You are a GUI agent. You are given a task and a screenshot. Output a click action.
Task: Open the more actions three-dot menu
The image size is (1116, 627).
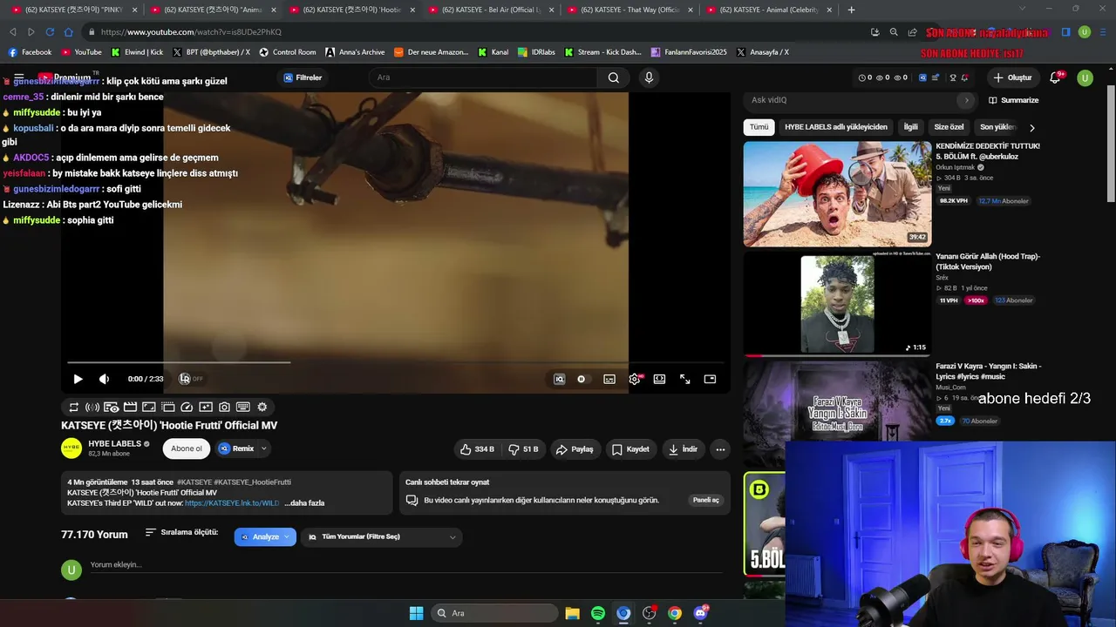(x=720, y=449)
